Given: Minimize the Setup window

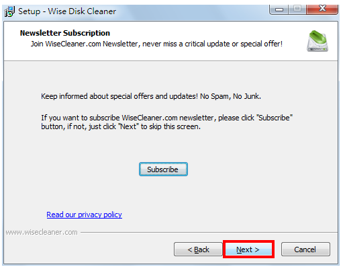Looking at the screenshot, I should [x=279, y=9].
